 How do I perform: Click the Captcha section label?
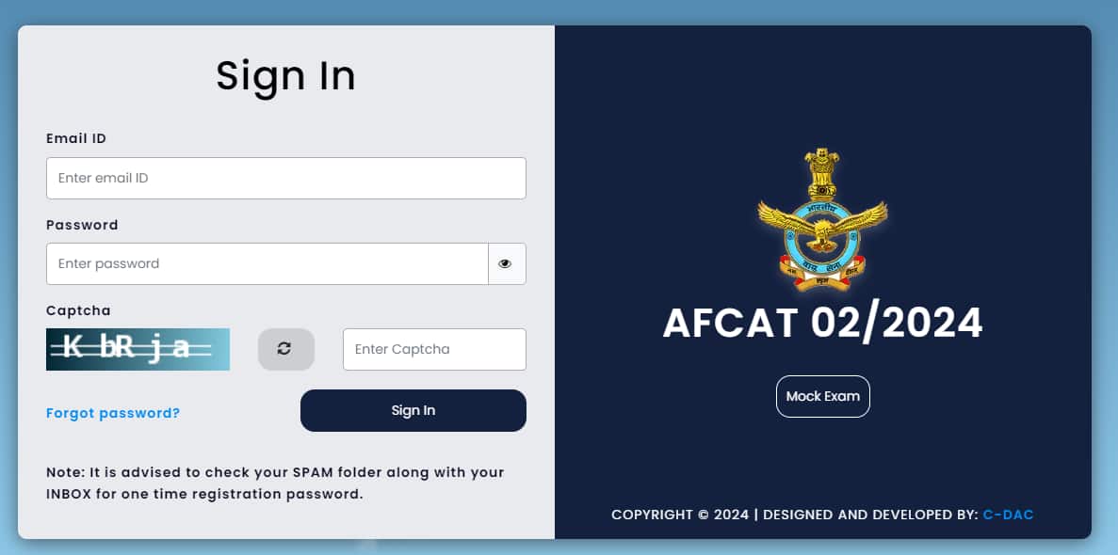coord(78,310)
